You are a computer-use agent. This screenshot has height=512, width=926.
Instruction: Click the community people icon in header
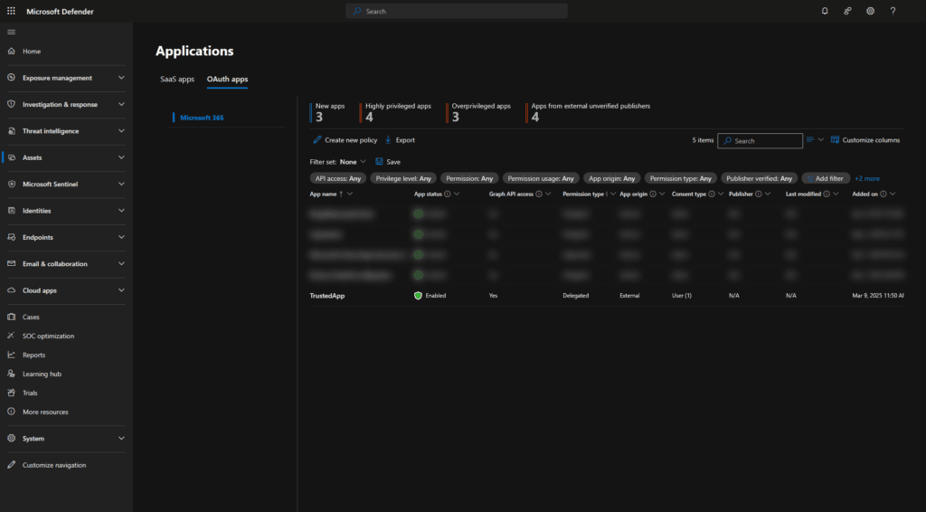click(847, 11)
